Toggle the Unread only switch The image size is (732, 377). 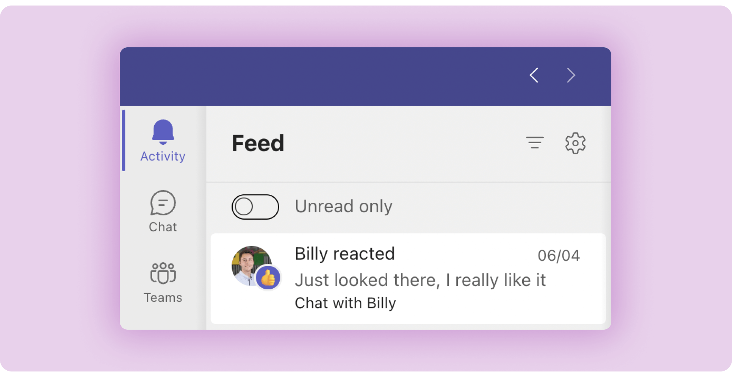(x=255, y=207)
